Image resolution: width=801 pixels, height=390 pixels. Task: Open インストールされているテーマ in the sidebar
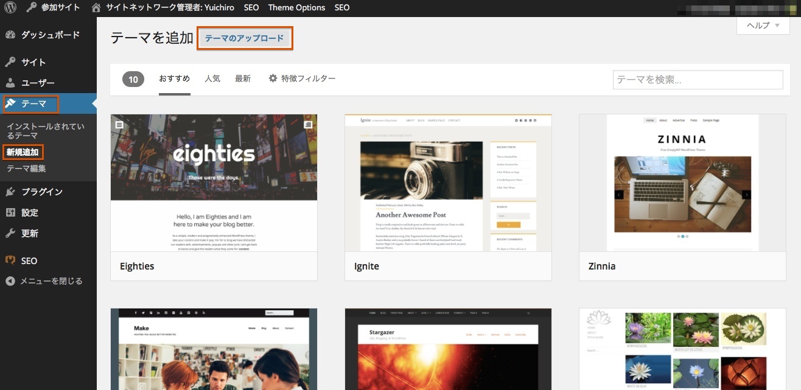45,131
